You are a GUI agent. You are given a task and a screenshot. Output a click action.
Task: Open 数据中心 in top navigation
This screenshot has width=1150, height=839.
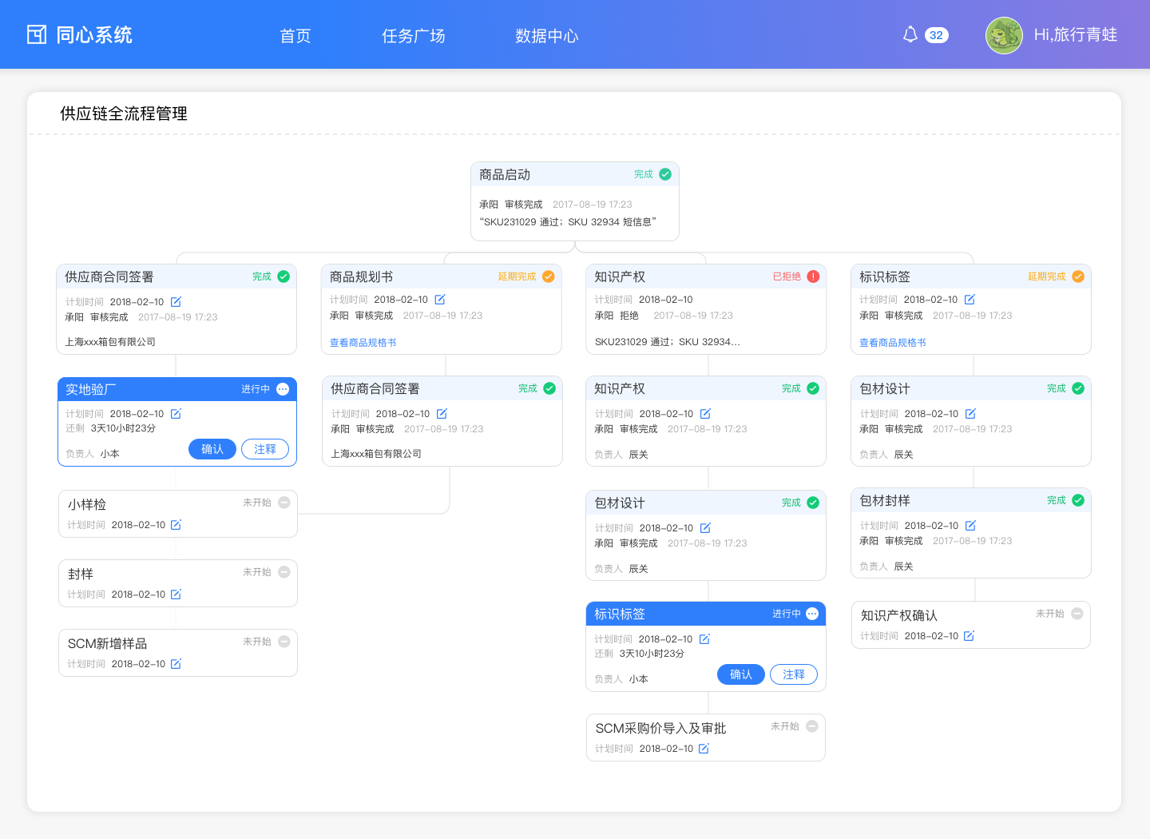click(x=546, y=36)
